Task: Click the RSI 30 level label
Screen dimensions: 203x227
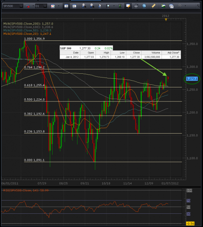Action: 188,214
